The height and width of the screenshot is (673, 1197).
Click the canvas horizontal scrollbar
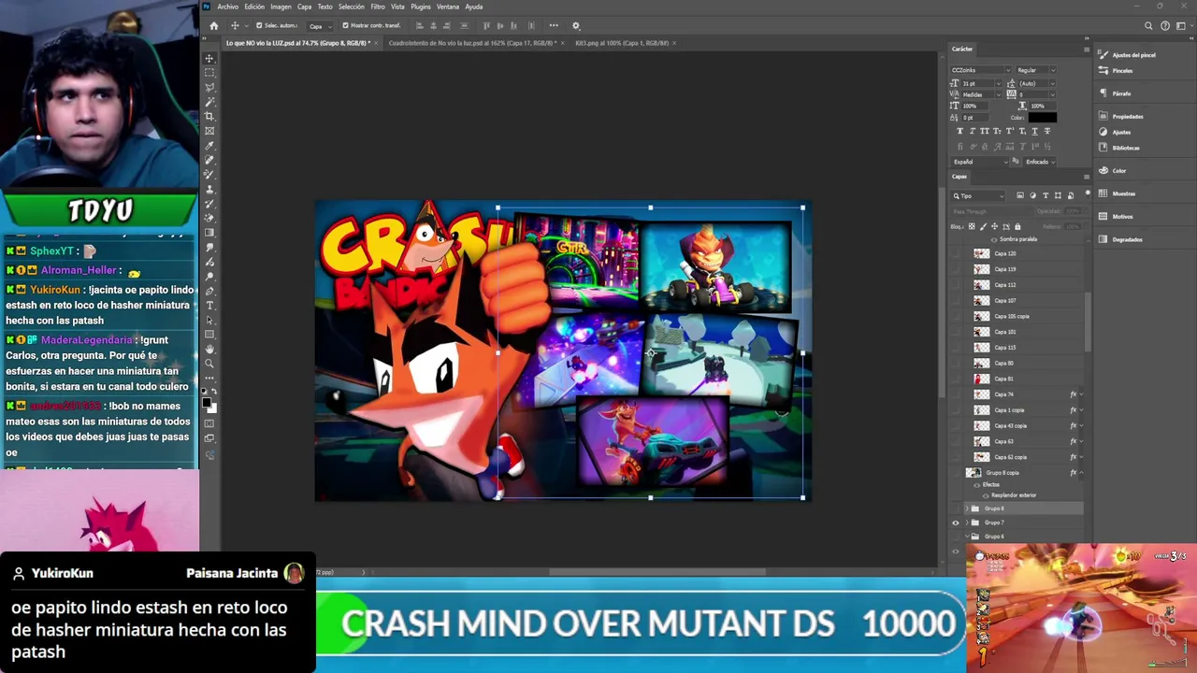[x=657, y=572]
